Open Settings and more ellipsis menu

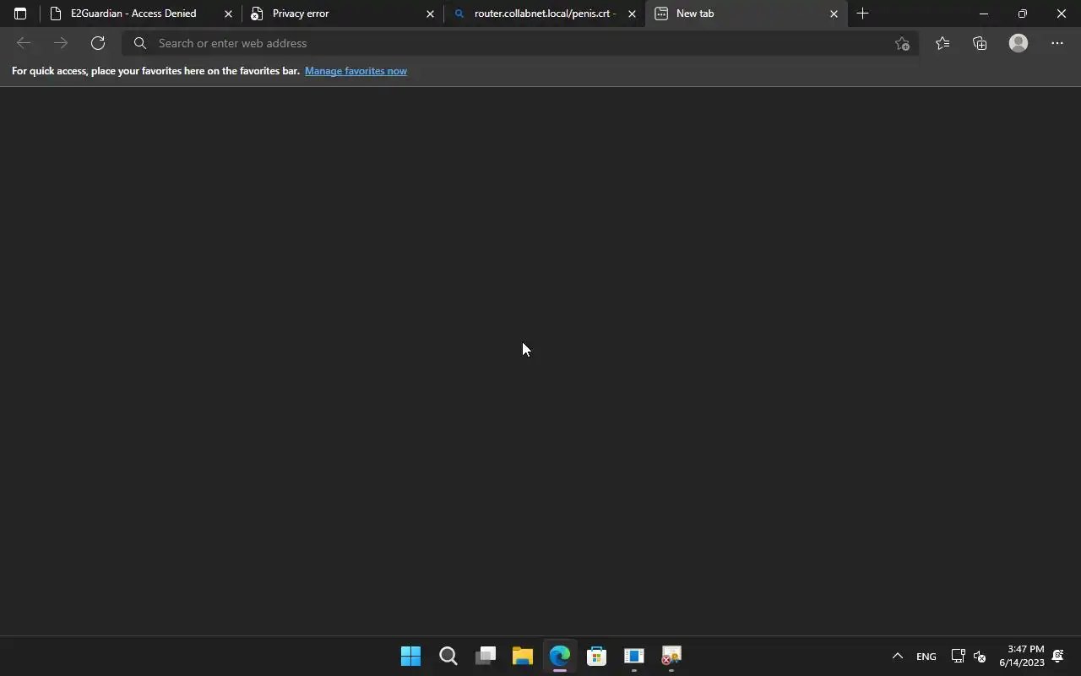click(1057, 43)
